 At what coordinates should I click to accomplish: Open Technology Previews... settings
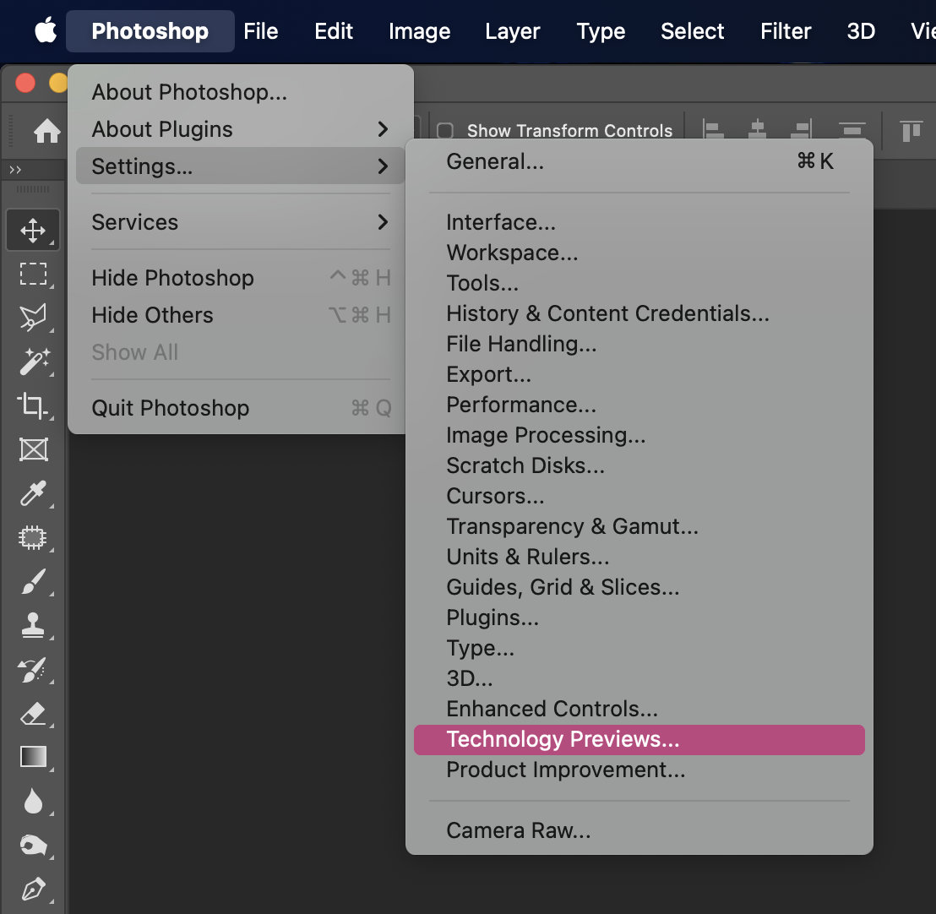point(639,740)
